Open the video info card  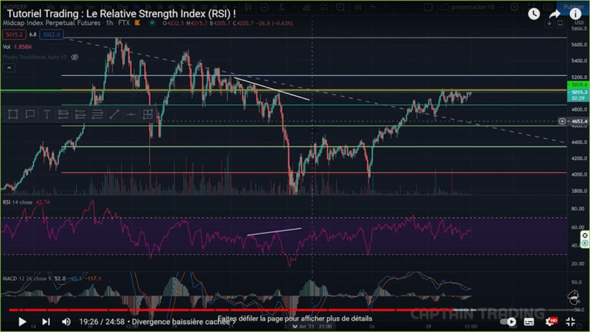(x=576, y=14)
